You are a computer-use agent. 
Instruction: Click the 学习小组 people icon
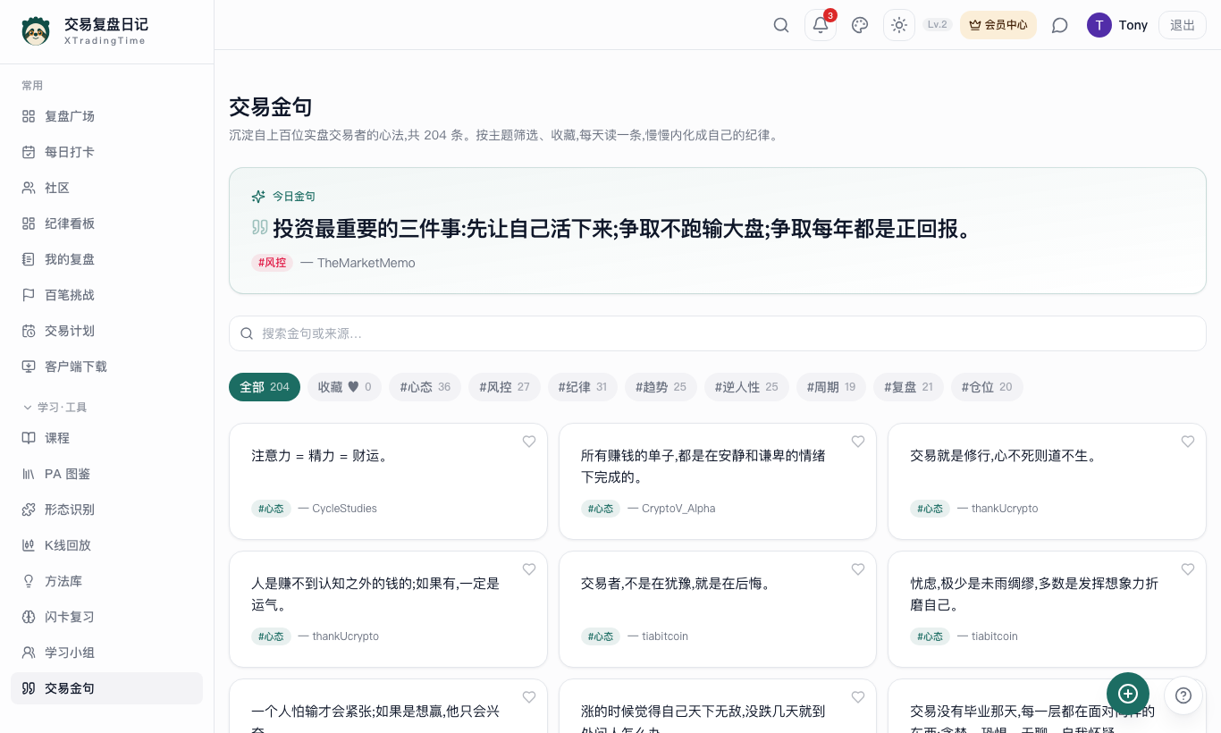(29, 653)
